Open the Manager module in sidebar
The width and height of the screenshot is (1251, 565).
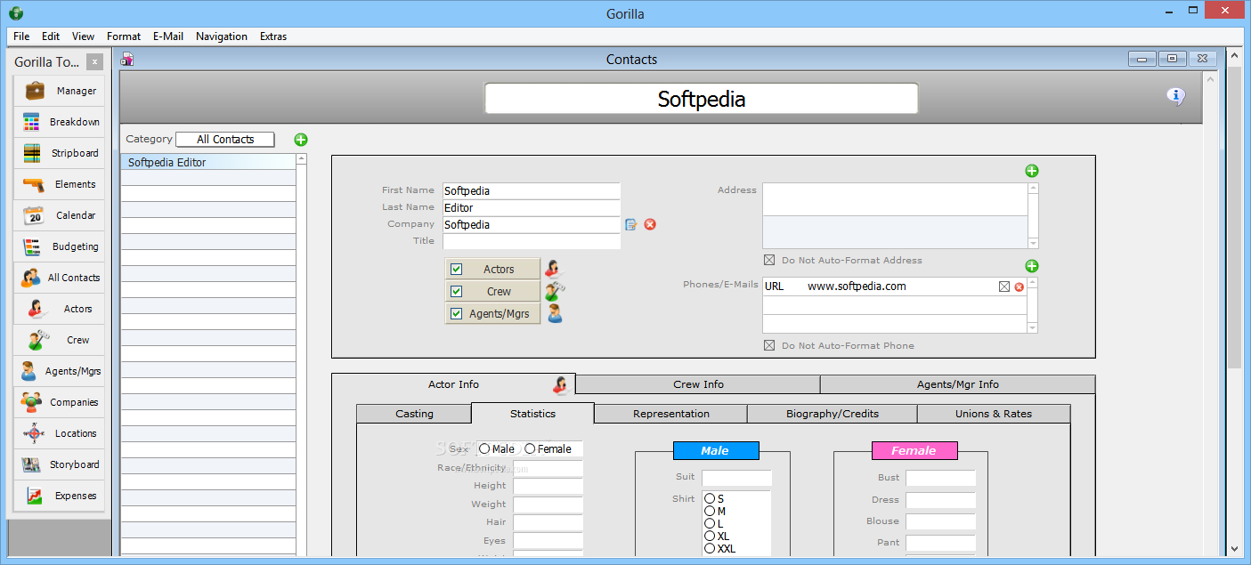click(x=60, y=91)
